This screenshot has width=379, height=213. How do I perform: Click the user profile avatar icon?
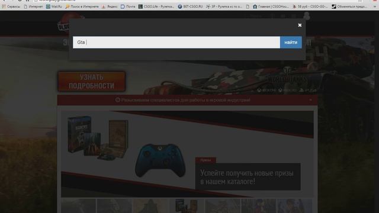pyautogui.click(x=307, y=16)
